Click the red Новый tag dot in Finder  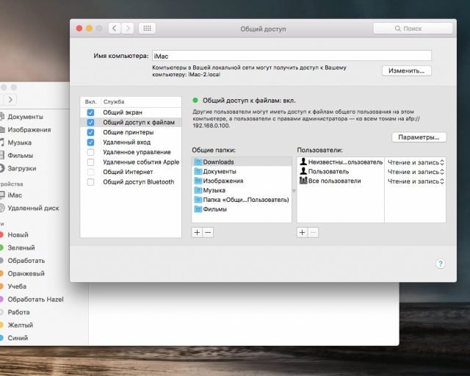pyautogui.click(x=1, y=235)
